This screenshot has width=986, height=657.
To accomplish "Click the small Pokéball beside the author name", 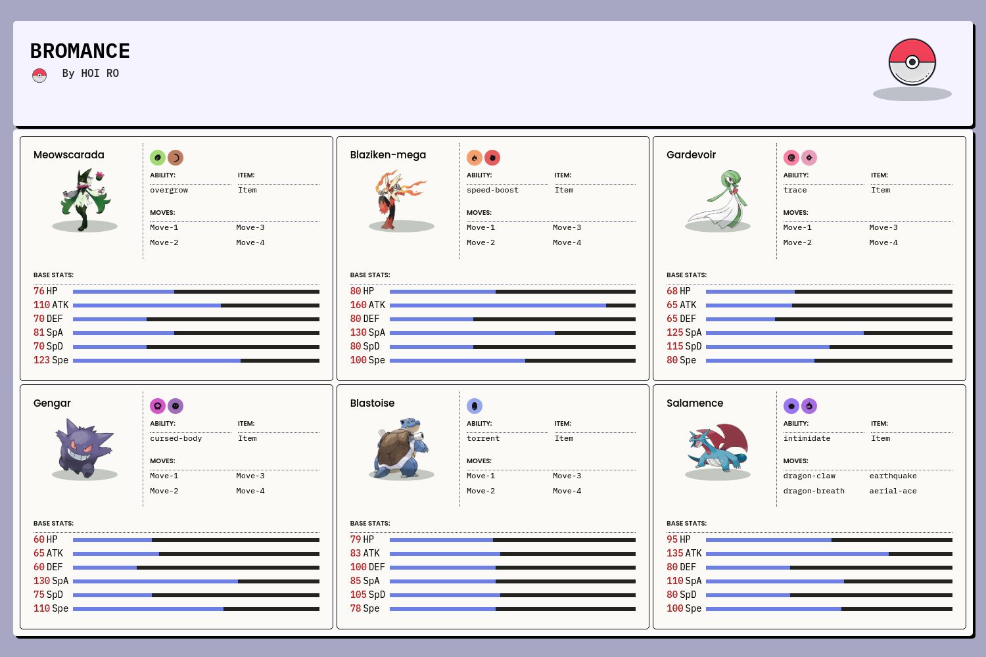I will (x=39, y=76).
